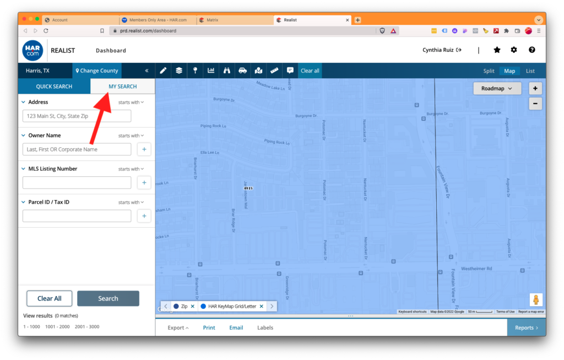Screen dimensions: 564x360
Task: Switch to List view
Action: pyautogui.click(x=530, y=71)
